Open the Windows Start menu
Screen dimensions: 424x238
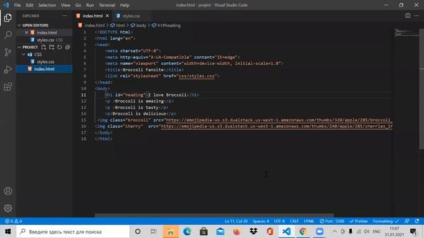(x=8, y=231)
